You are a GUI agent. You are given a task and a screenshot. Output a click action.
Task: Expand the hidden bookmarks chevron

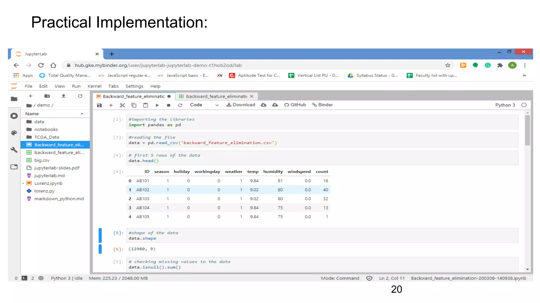(524, 75)
